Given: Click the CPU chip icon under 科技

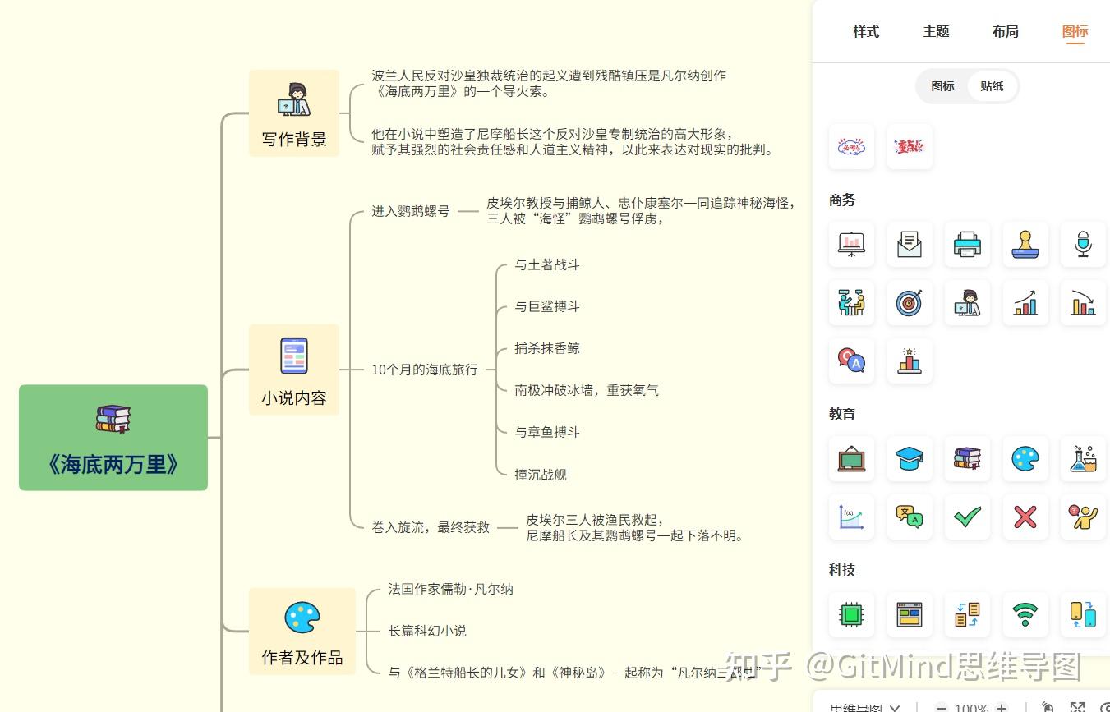Looking at the screenshot, I should pyautogui.click(x=851, y=614).
